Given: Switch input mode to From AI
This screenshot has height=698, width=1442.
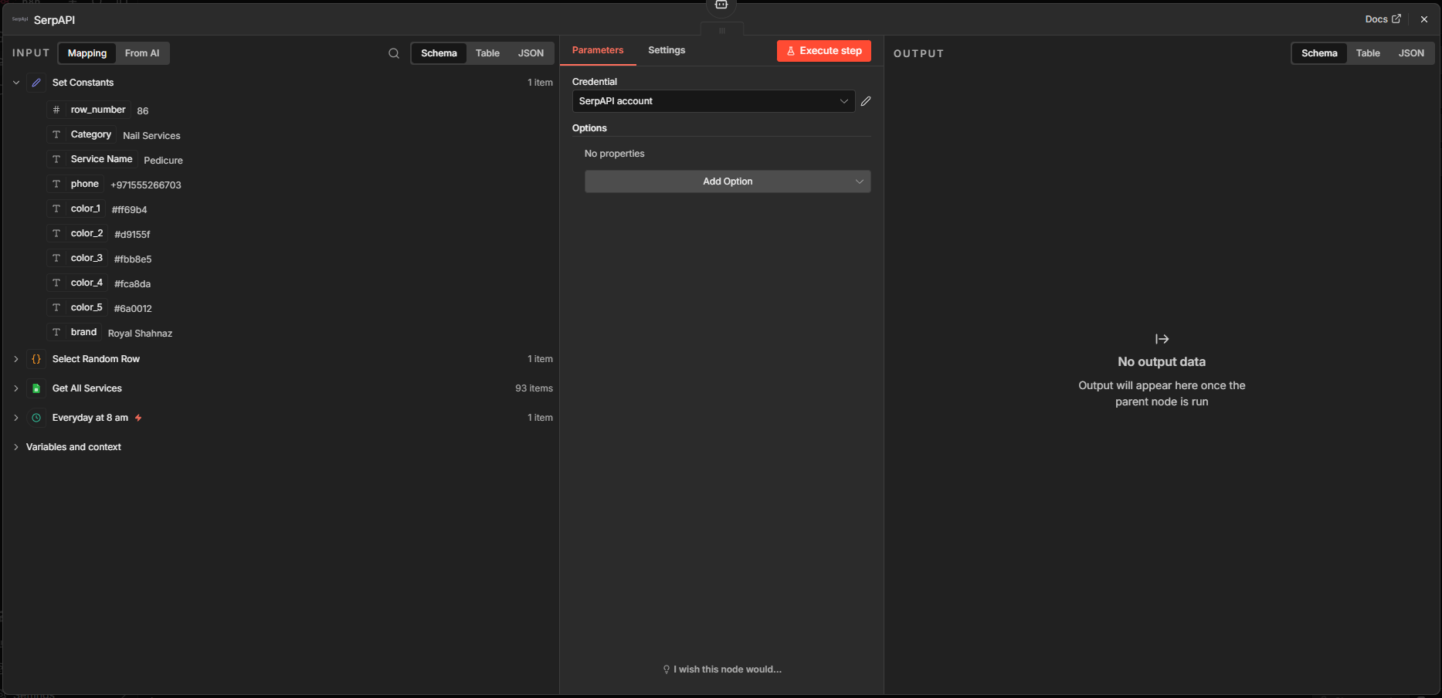Looking at the screenshot, I should point(142,53).
